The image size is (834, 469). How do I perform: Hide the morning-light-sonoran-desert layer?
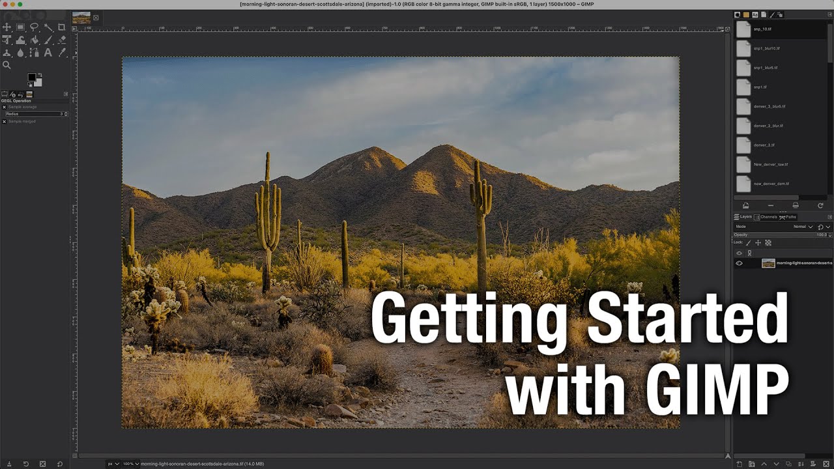[x=739, y=263]
